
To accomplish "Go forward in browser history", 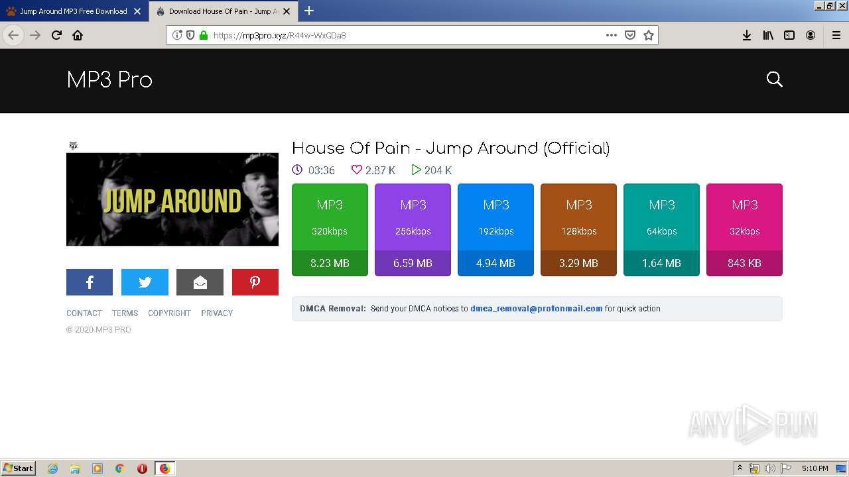I will click(x=35, y=35).
